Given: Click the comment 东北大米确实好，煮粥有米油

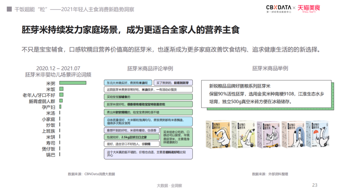Looking at the screenshot, I should coord(128,83).
